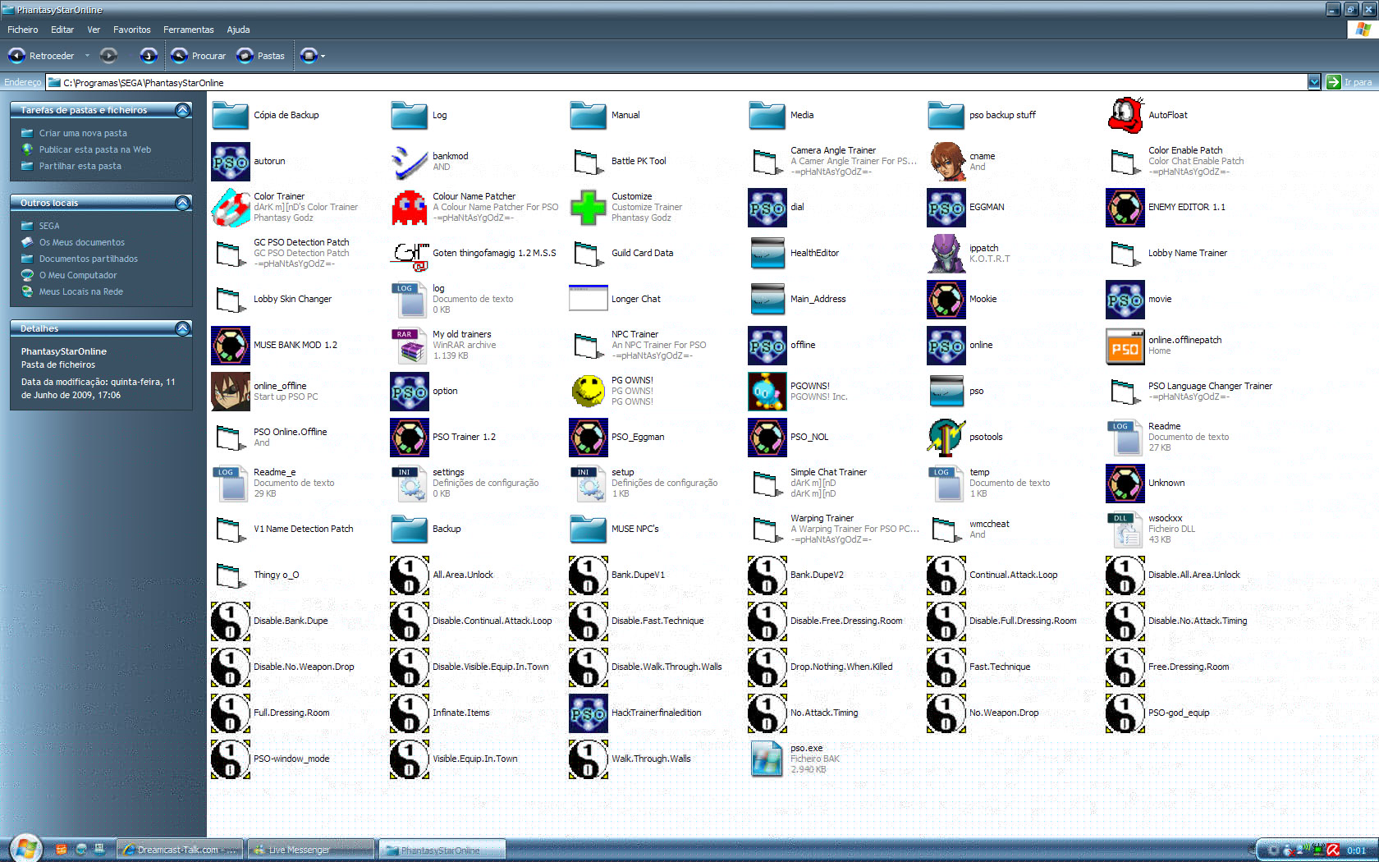Click the PhantasyStarOnline taskbar button
This screenshot has width=1379, height=862.
[x=442, y=850]
